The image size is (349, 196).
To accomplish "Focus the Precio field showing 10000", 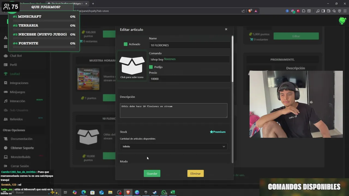I will pyautogui.click(x=189, y=79).
